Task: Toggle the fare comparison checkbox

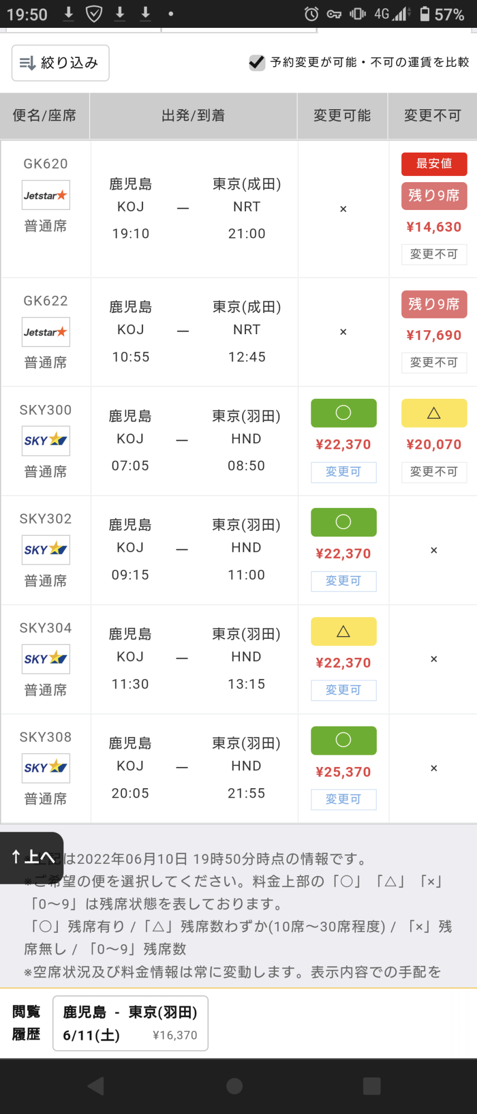Action: [257, 62]
